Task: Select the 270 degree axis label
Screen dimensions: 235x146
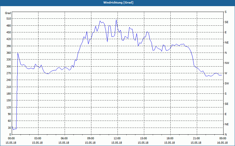Action: click(9, 73)
